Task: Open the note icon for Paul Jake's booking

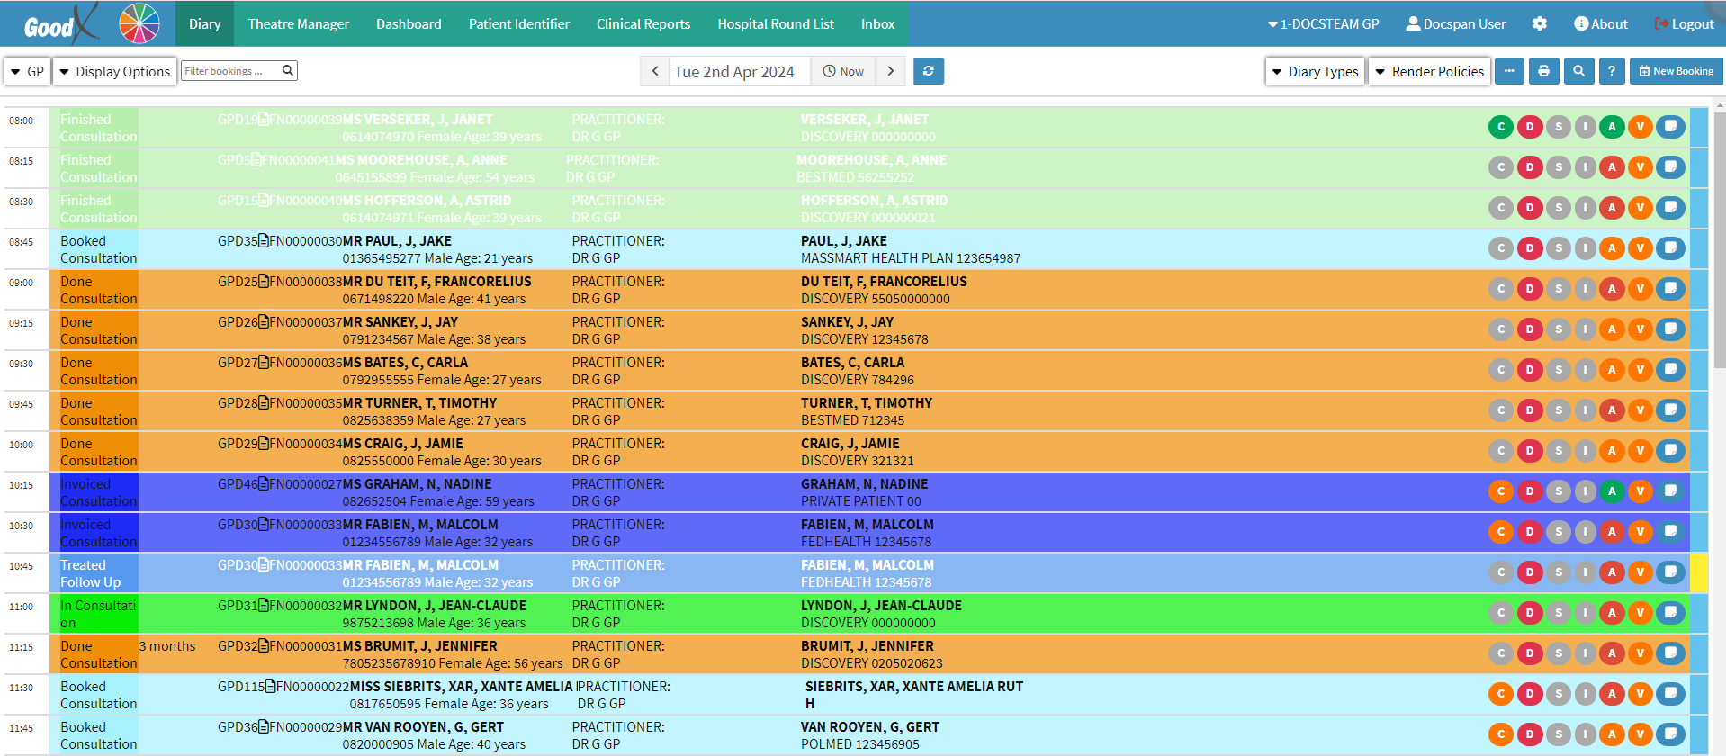Action: (x=1670, y=248)
